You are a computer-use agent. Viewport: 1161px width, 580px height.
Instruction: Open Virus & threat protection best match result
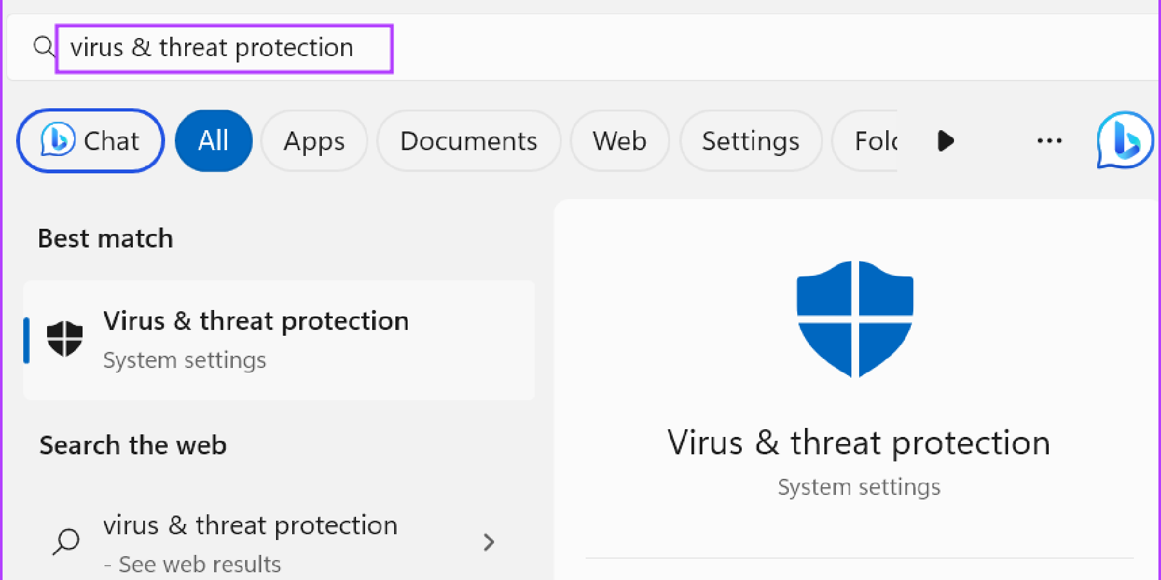coord(279,340)
